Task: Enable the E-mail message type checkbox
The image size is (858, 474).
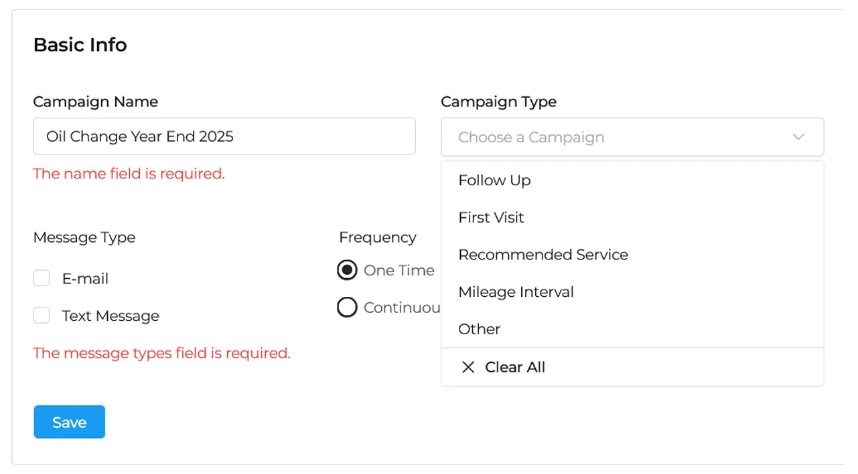Action: point(42,278)
